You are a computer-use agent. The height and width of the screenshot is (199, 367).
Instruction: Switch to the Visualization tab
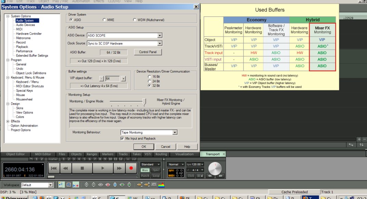pyautogui.click(x=185, y=154)
